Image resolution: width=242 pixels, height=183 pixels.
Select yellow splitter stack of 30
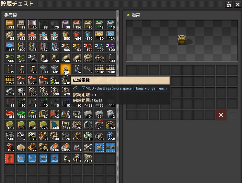(x=99, y=36)
